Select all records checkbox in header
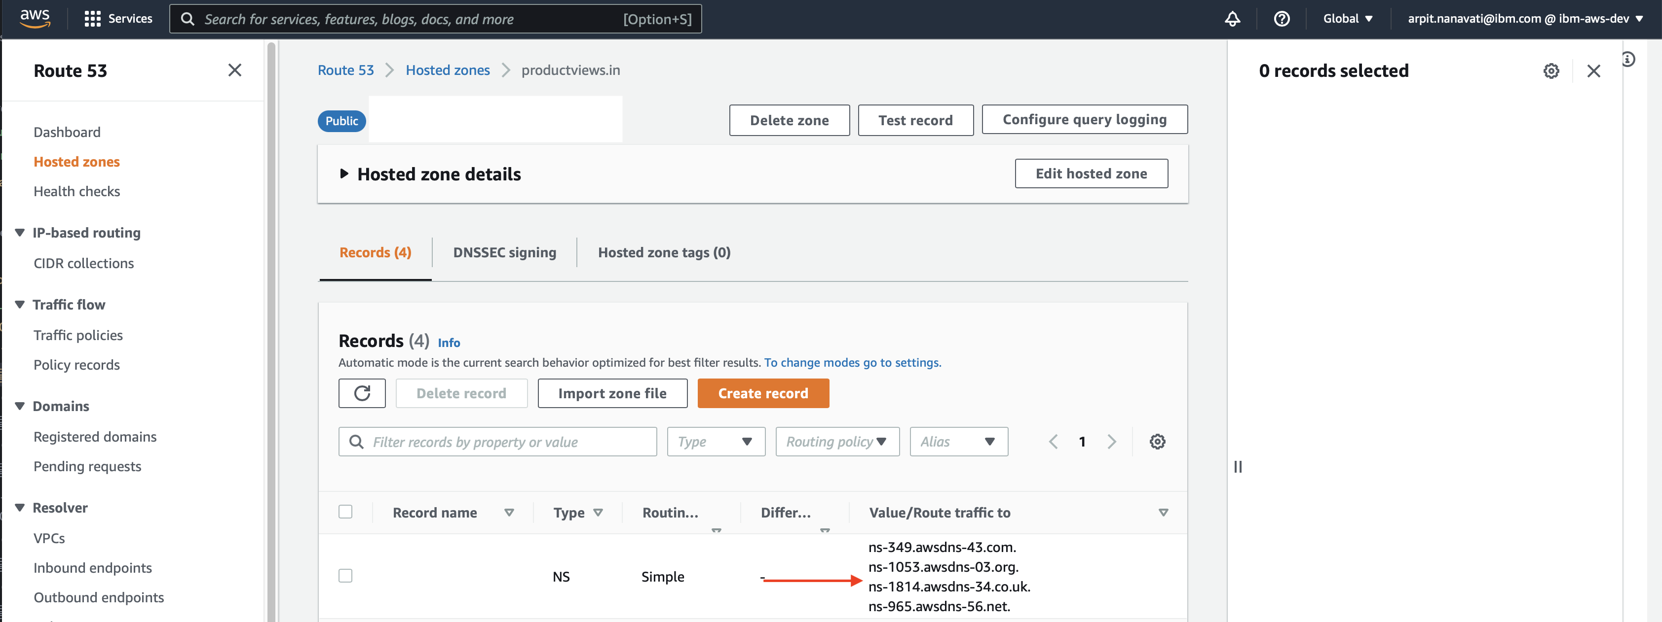This screenshot has height=622, width=1662. click(345, 512)
